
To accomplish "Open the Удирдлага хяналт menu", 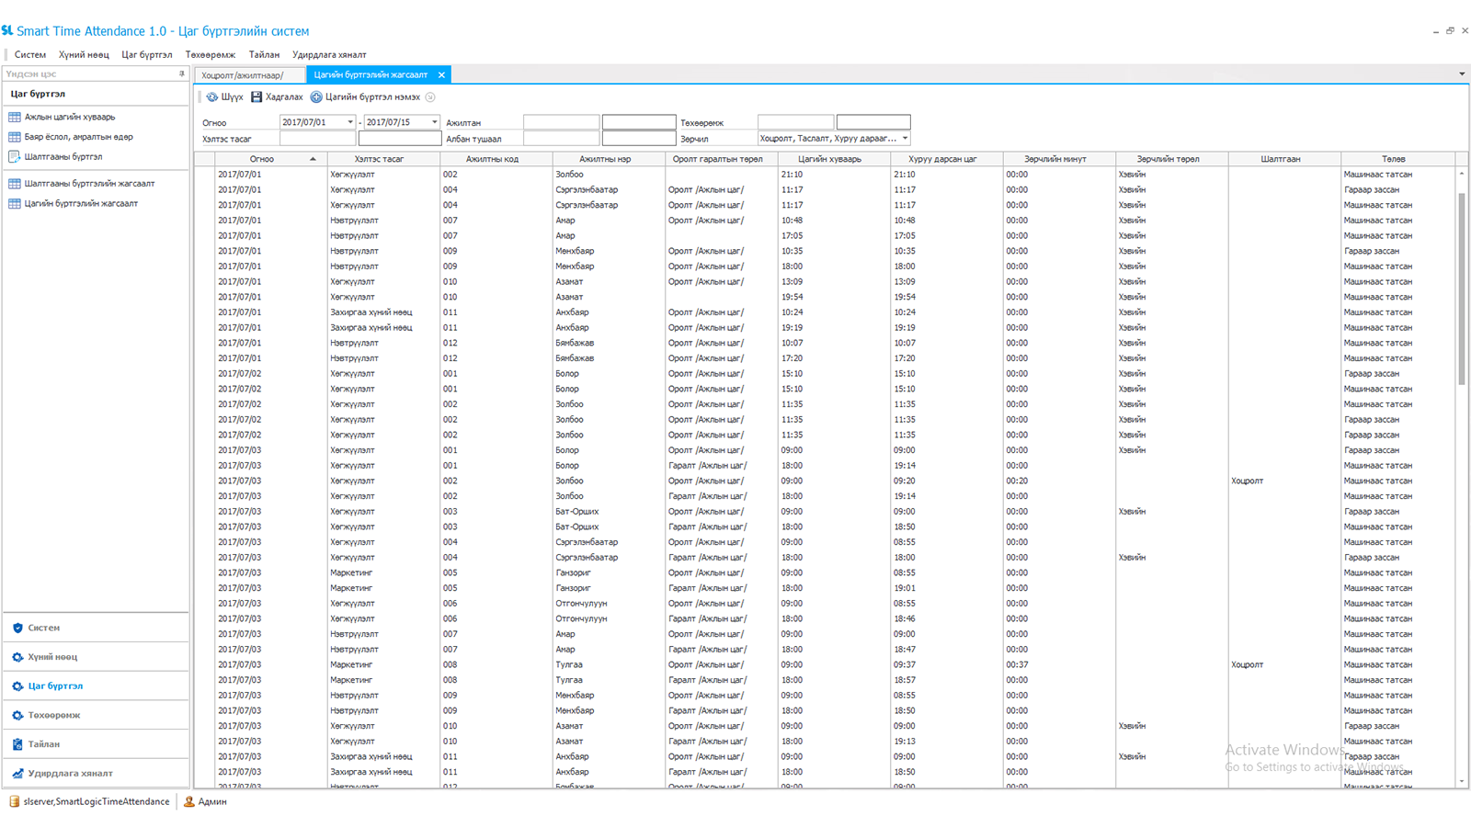I will (x=329, y=54).
